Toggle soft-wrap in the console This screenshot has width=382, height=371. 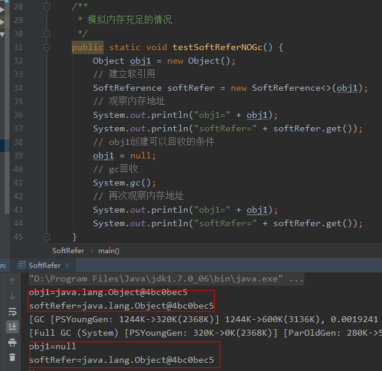pyautogui.click(x=12, y=312)
